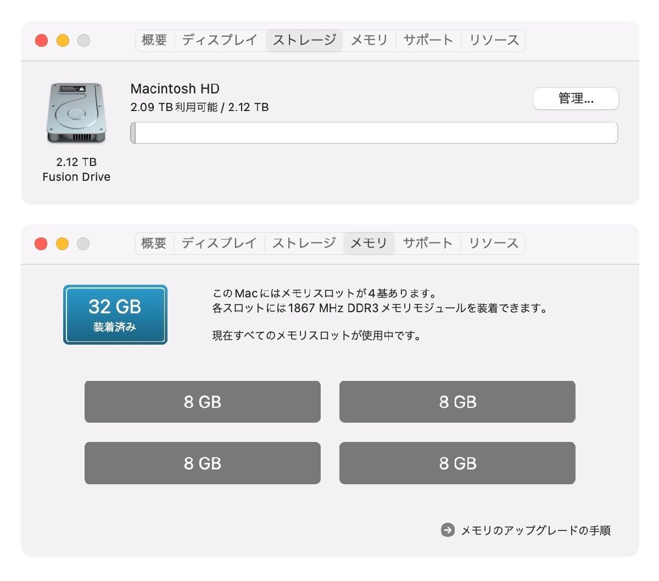Select the top-right 8 GB memory slot
Image resolution: width=659 pixels, height=581 pixels.
point(457,402)
